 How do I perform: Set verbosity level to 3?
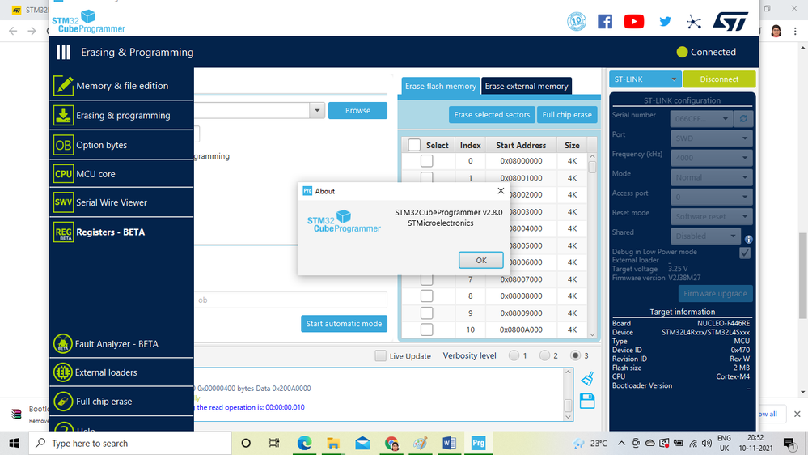click(x=576, y=355)
